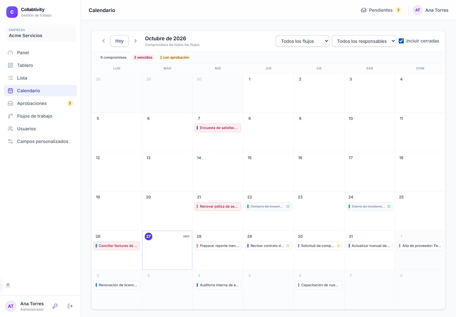456x317 pixels.
Task: Open the Todos los flujos dropdown
Action: (302, 41)
